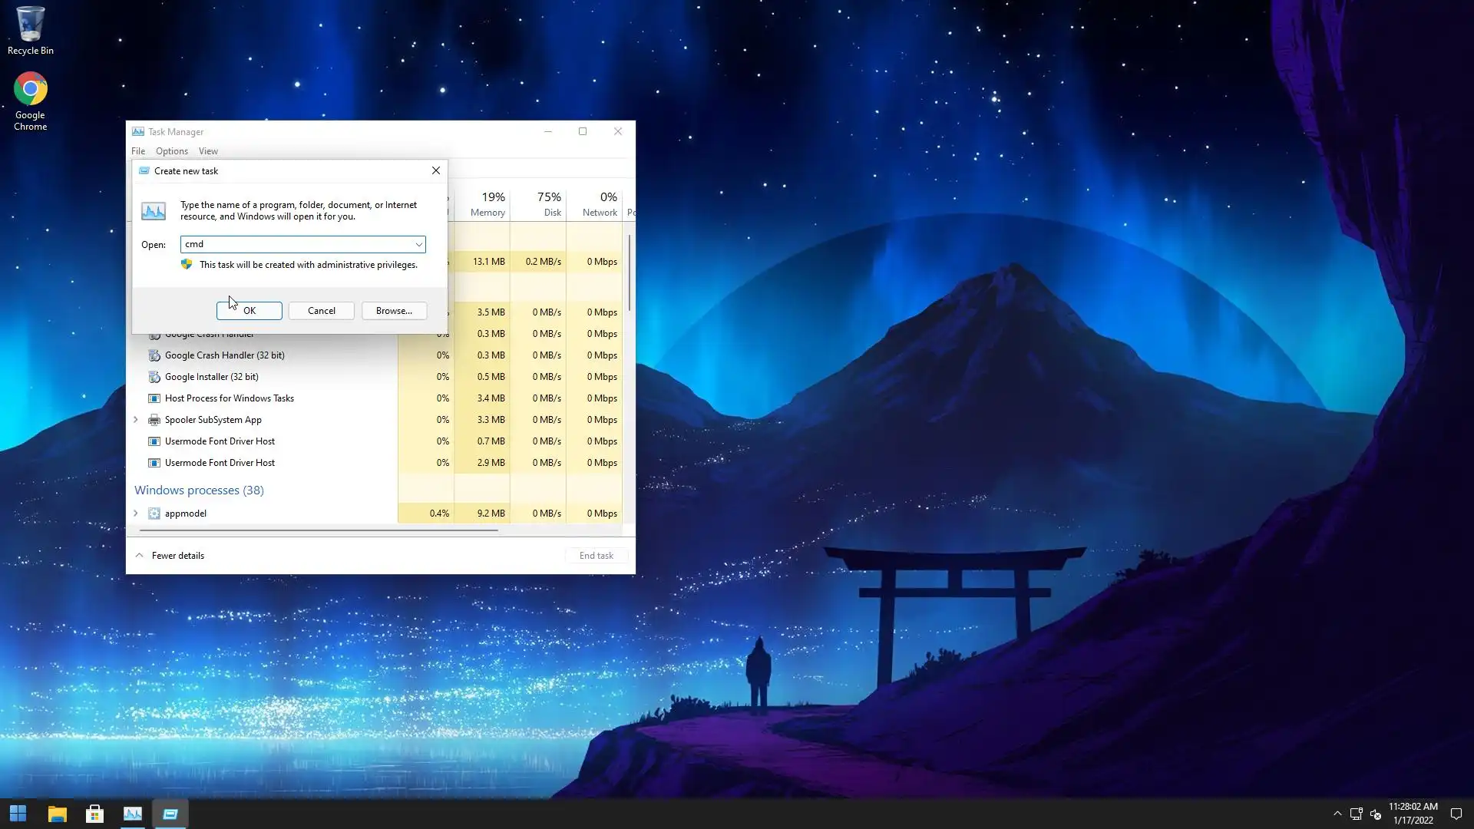Expand the appmodel process group
Viewport: 1474px width, 829px height.
[x=136, y=514]
